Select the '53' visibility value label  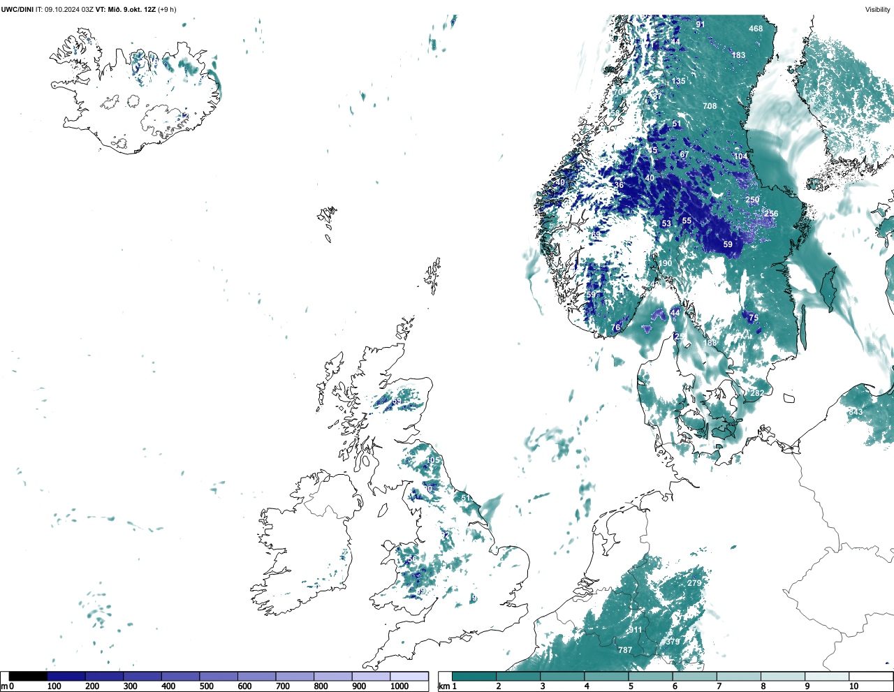tap(666, 224)
